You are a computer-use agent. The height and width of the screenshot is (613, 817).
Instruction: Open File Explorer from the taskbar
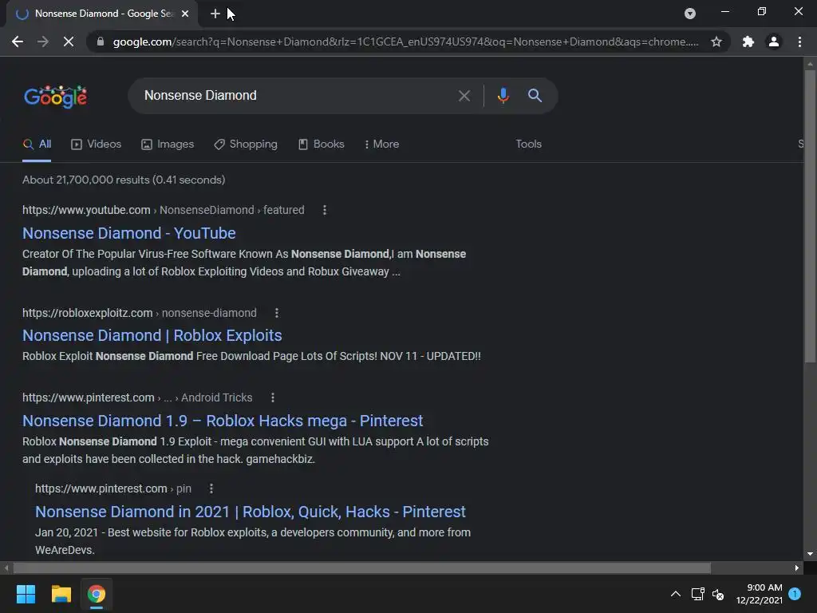61,594
